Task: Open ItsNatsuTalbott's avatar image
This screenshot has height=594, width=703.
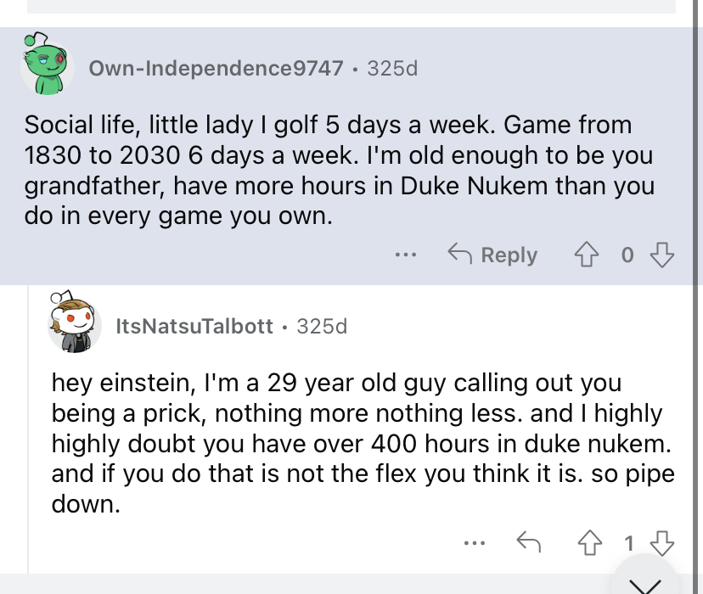Action: tap(74, 322)
